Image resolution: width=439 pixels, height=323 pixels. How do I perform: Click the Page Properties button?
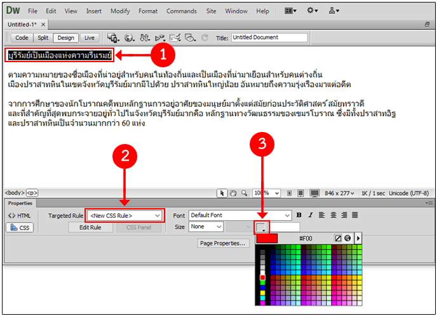click(x=222, y=242)
